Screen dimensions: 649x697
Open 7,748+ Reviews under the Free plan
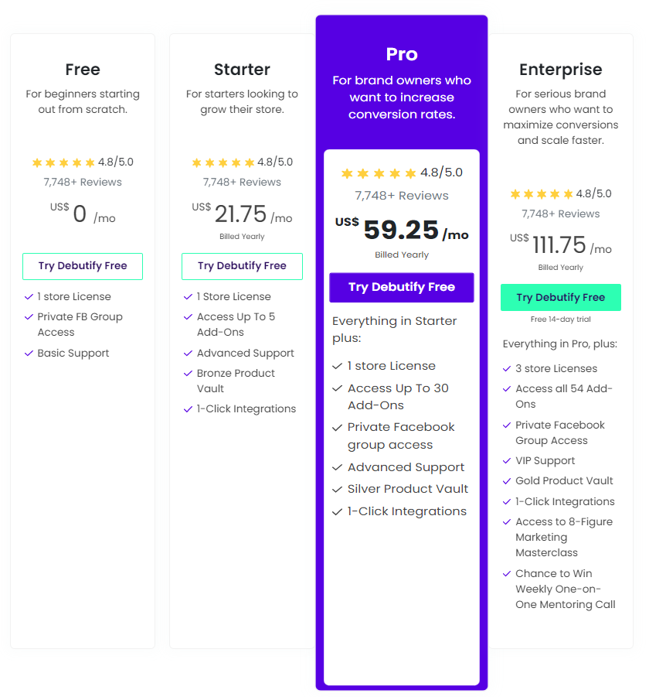pyautogui.click(x=82, y=182)
